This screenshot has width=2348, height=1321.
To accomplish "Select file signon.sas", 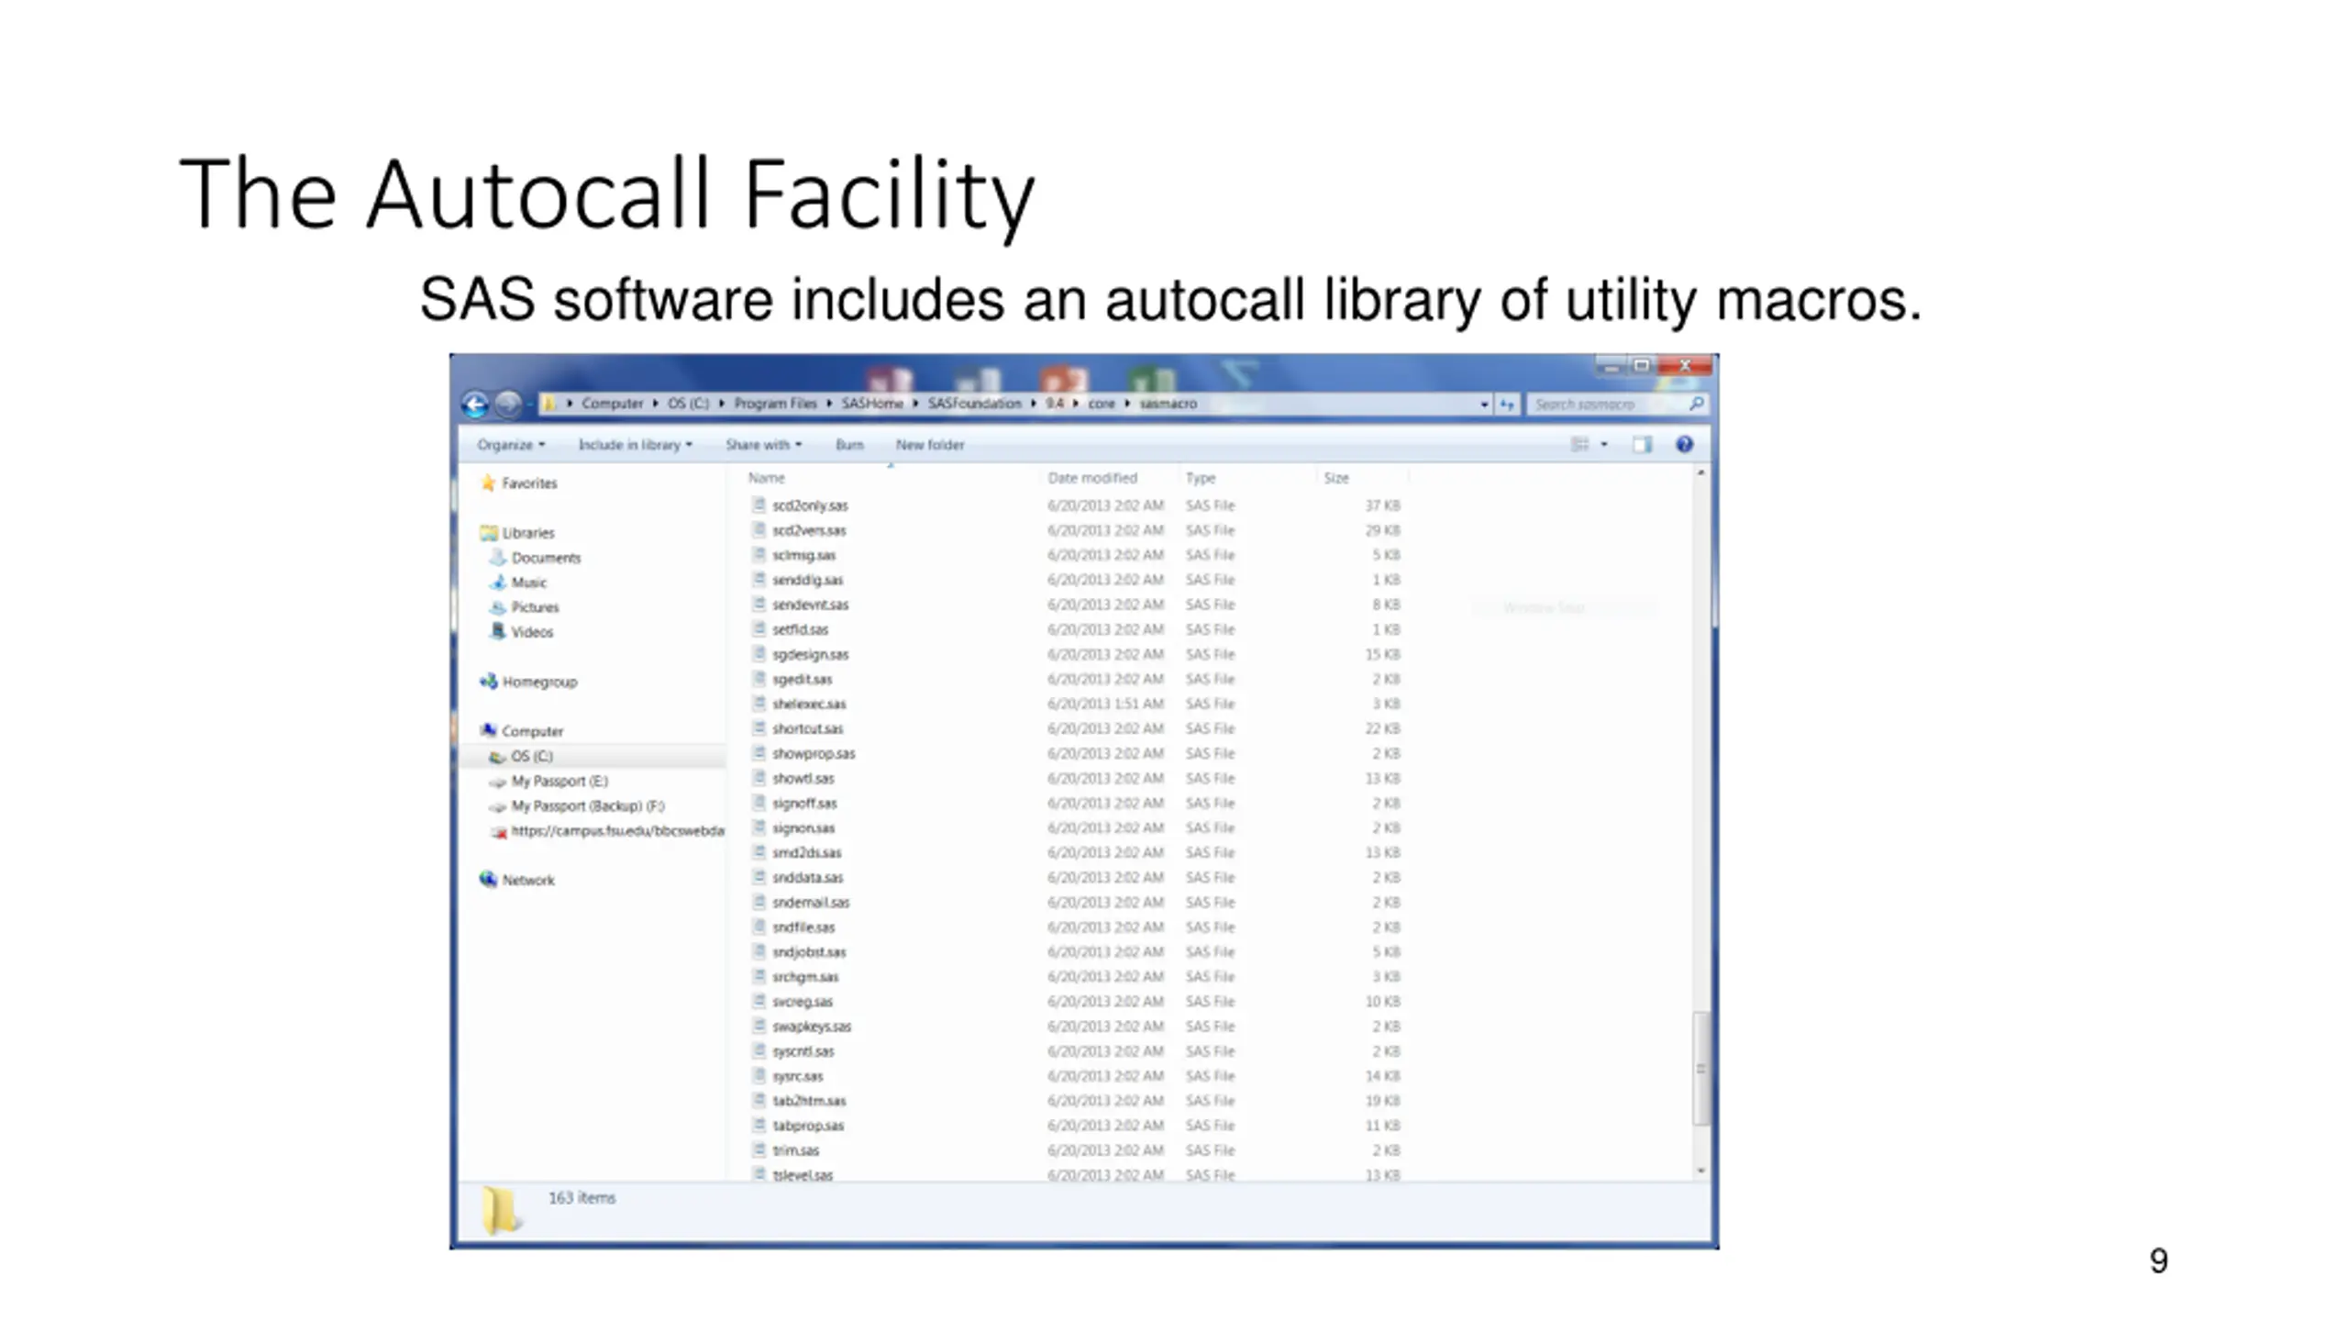I will click(803, 827).
